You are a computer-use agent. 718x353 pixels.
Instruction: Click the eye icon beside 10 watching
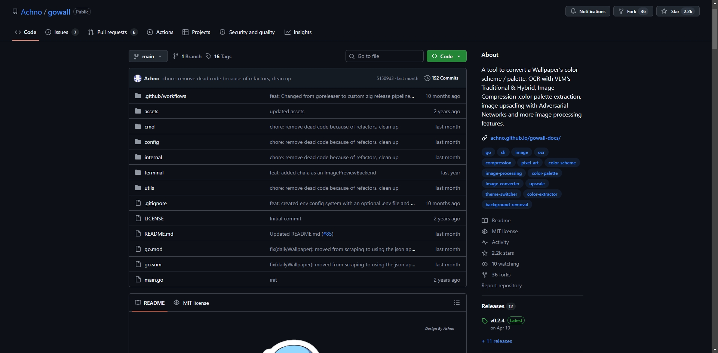[x=485, y=264]
